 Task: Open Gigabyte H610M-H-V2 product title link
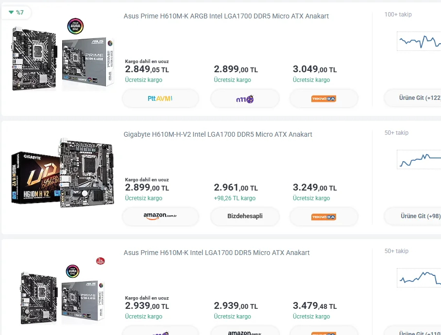click(x=218, y=134)
